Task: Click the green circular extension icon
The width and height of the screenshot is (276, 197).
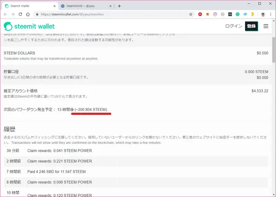Action: pyautogui.click(x=238, y=14)
